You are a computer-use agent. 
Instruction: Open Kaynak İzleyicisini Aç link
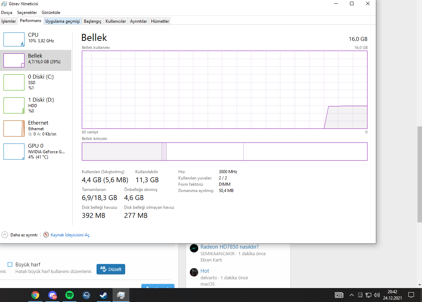point(70,235)
